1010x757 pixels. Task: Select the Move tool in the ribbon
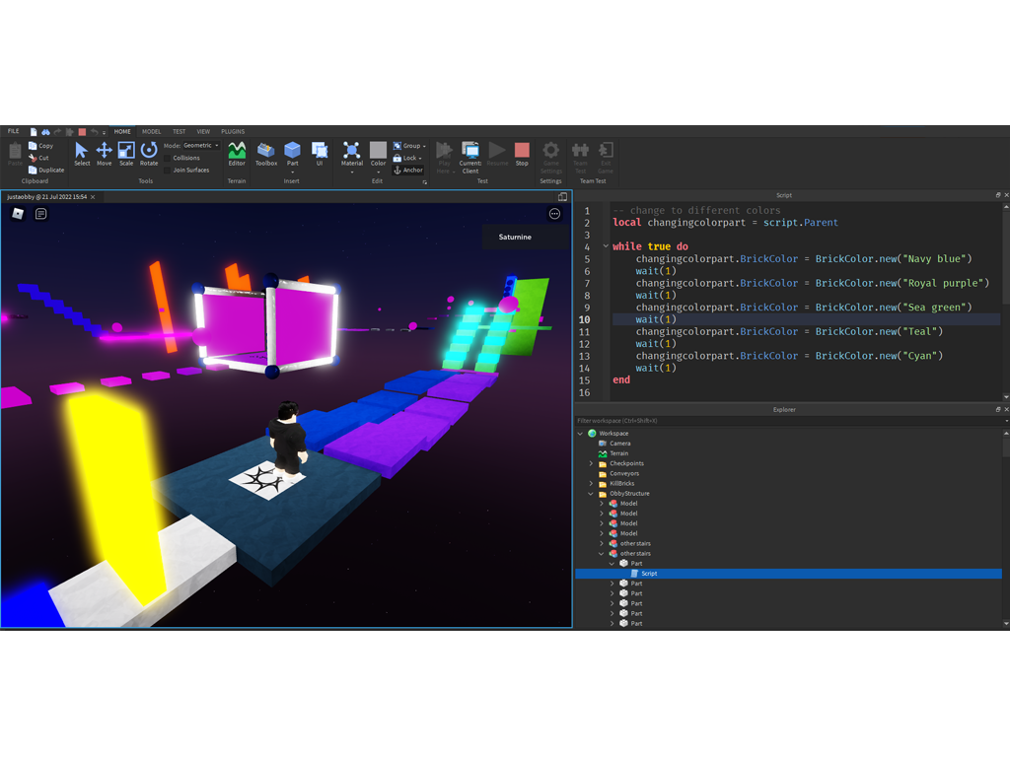pos(104,152)
